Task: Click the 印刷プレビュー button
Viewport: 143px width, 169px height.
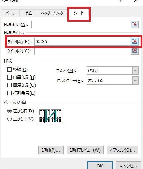Action: 85,150
